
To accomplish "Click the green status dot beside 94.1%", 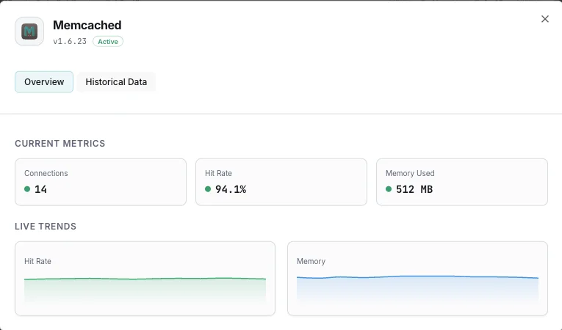I will [208, 189].
